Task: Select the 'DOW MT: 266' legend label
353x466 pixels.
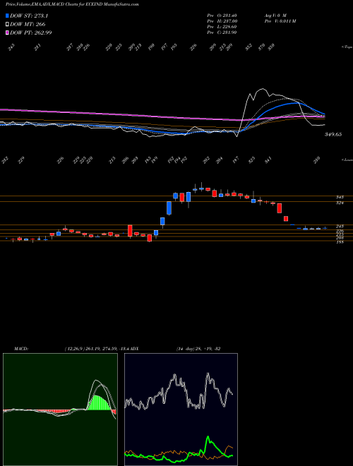Action: [x=28, y=25]
